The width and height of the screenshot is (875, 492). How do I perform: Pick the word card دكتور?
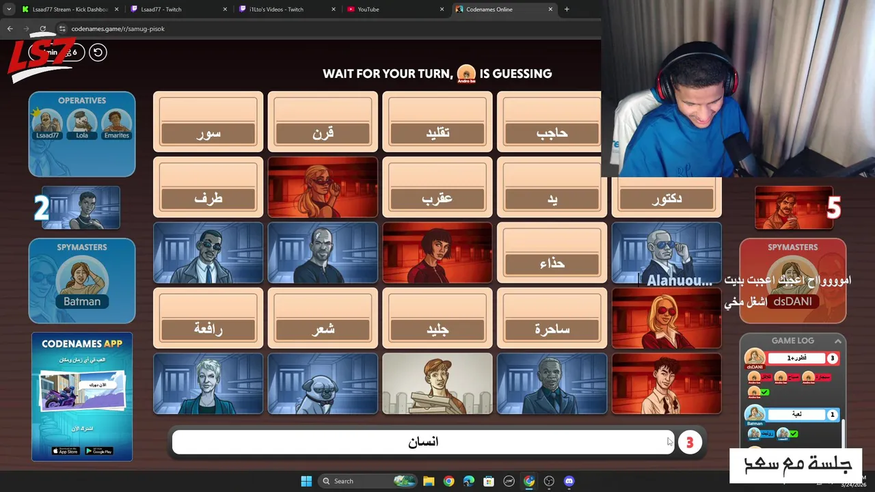(x=667, y=197)
